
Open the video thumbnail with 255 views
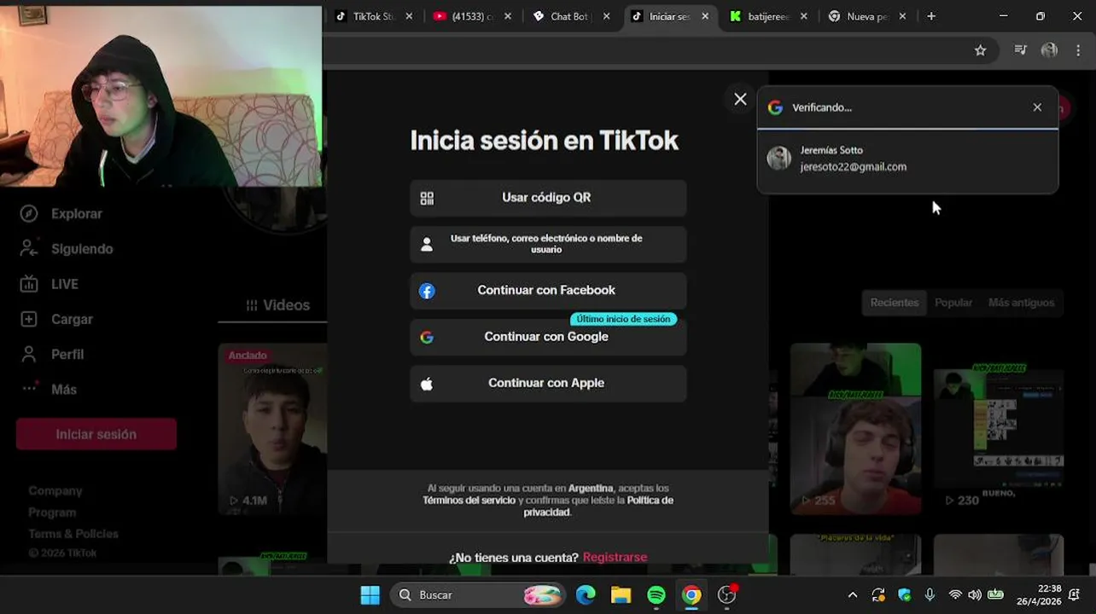(855, 429)
